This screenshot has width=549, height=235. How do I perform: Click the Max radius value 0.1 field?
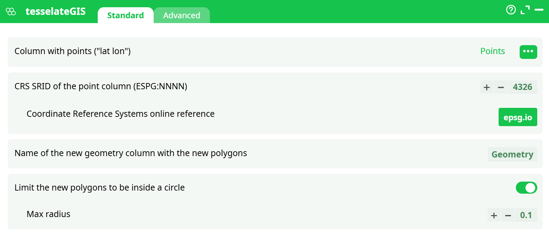point(526,215)
